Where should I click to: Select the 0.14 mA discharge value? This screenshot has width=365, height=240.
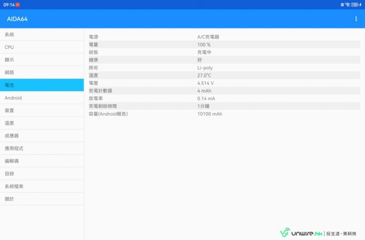click(206, 98)
